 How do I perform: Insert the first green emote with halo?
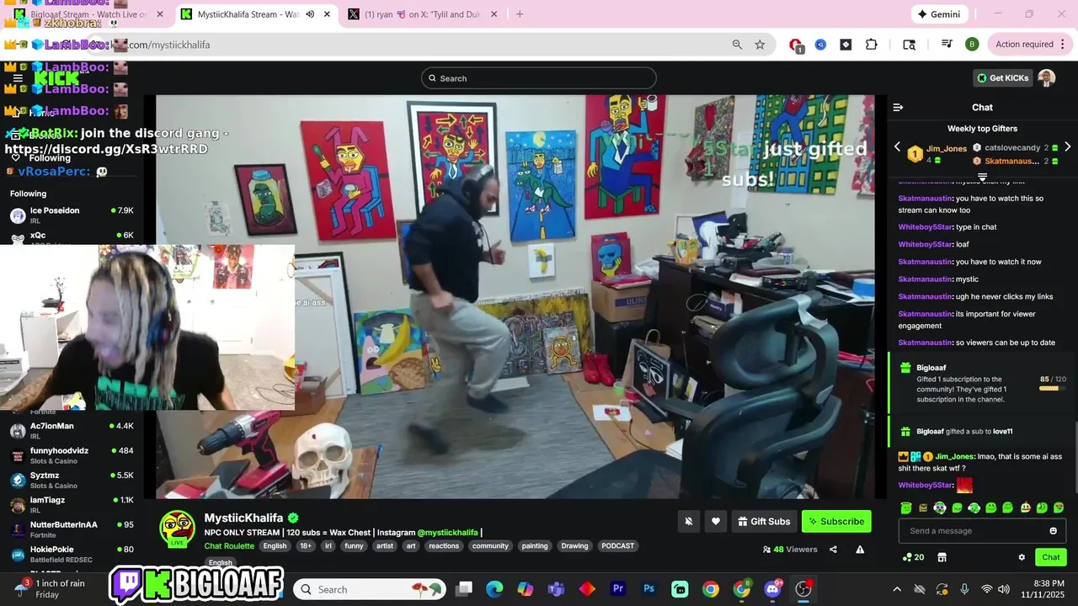click(906, 508)
